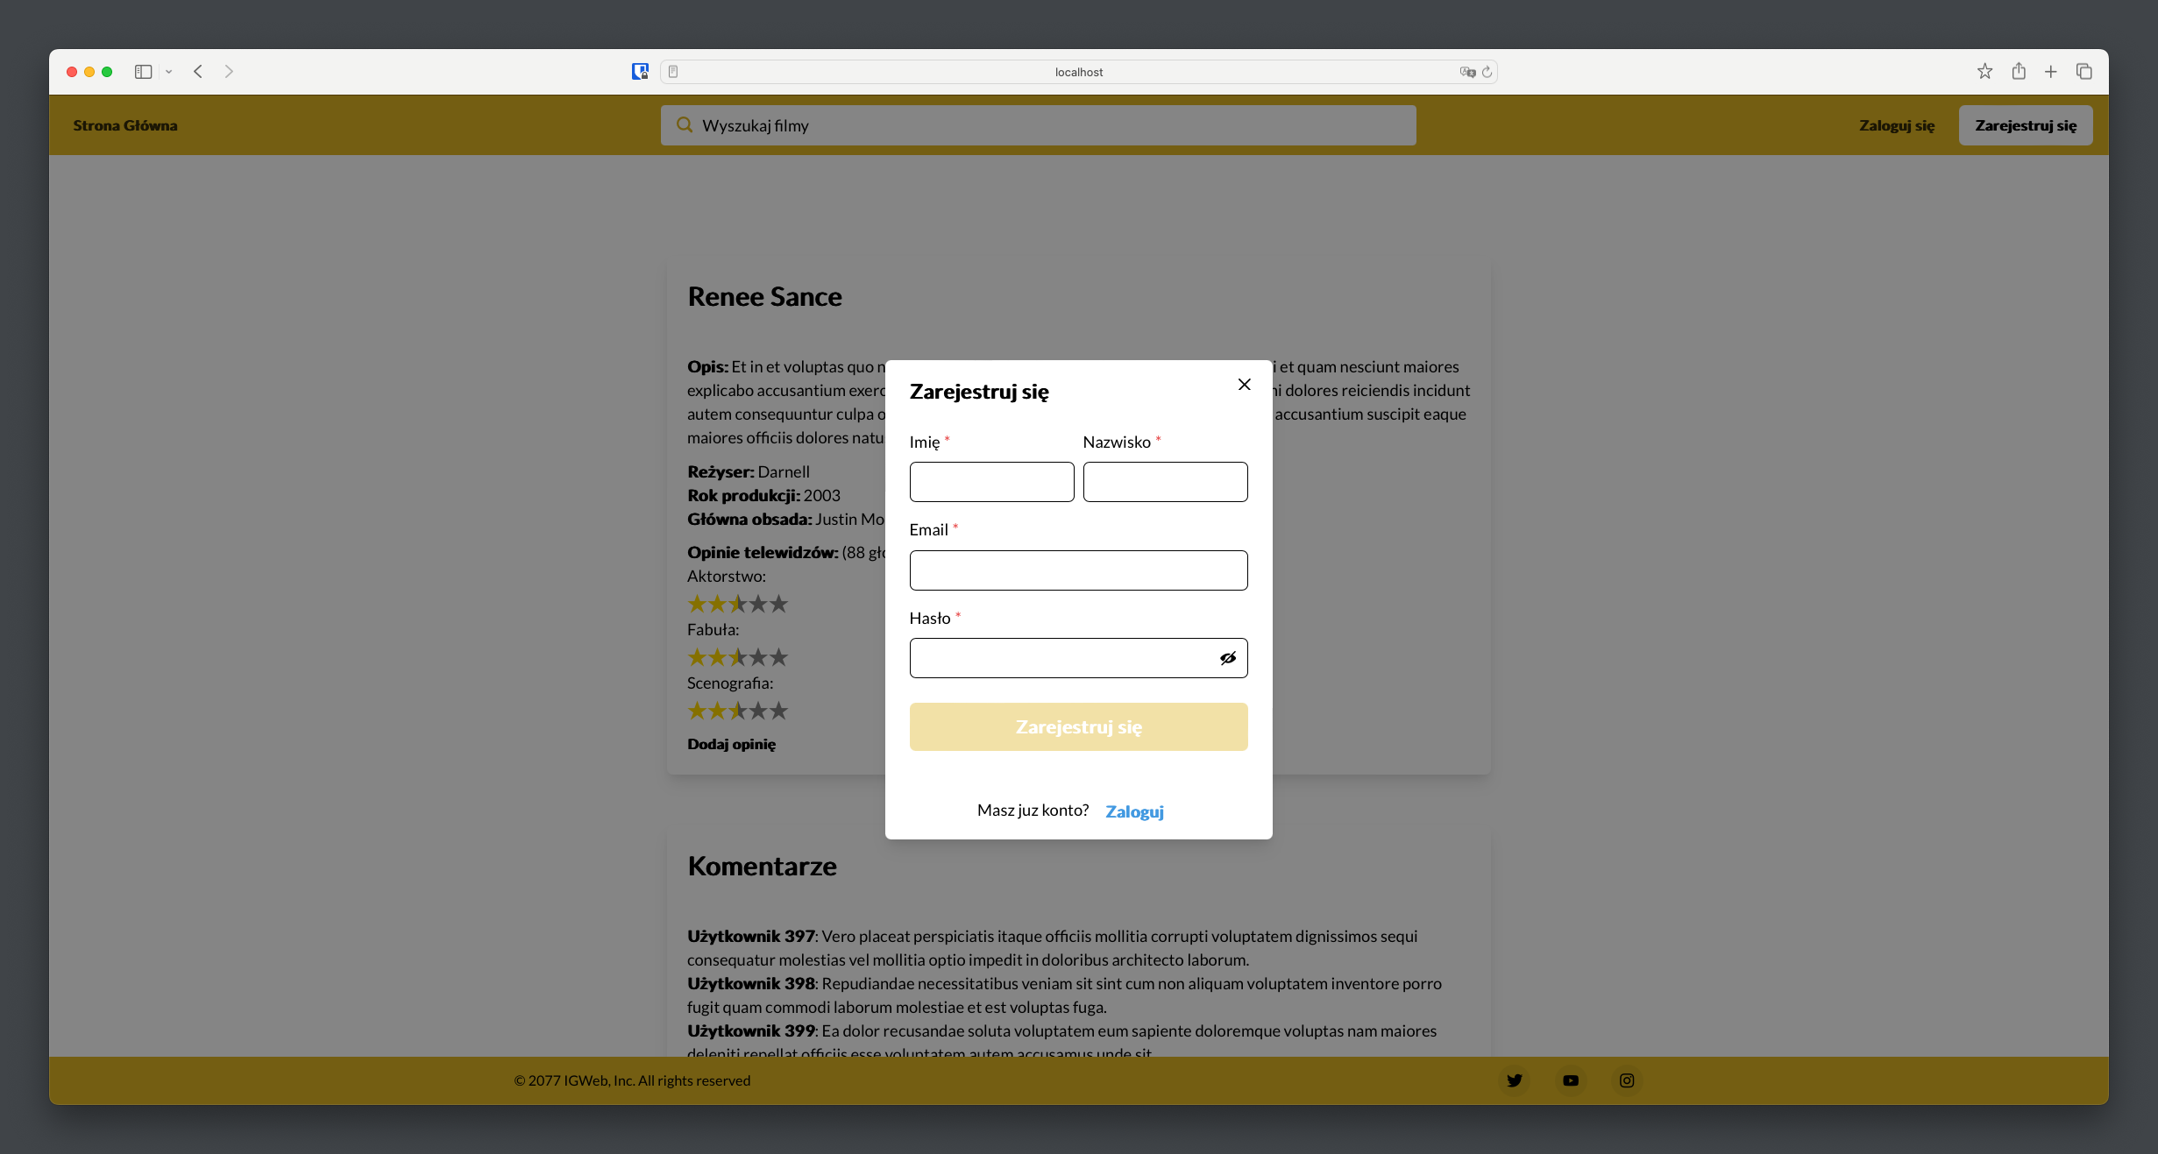Click the search magnifier icon
Viewport: 2158px width, 1154px height.
pos(685,125)
